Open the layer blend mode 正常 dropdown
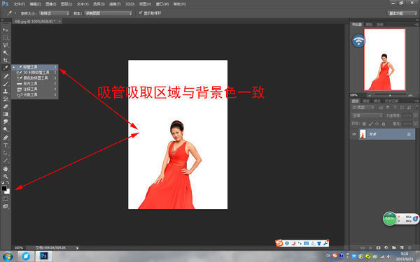The height and width of the screenshot is (262, 420). coord(367,115)
